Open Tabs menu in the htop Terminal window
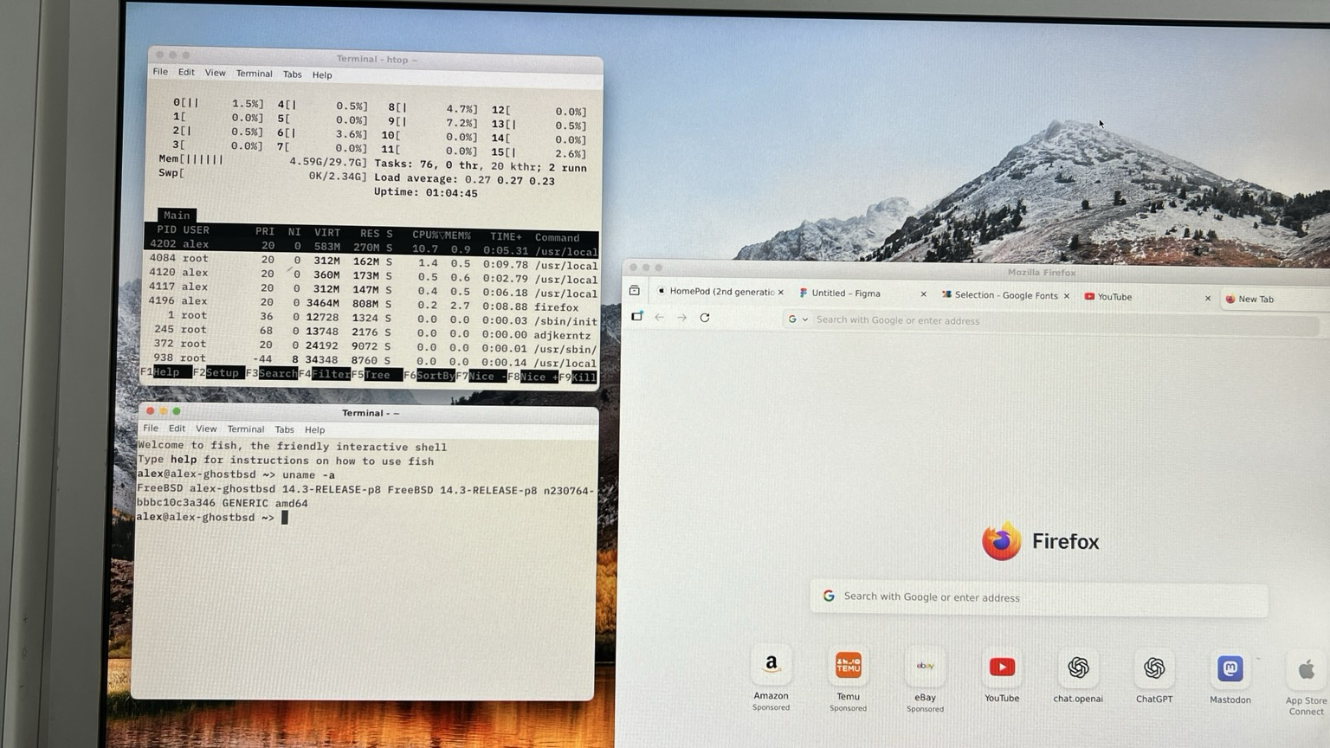1330x748 pixels. 292,74
